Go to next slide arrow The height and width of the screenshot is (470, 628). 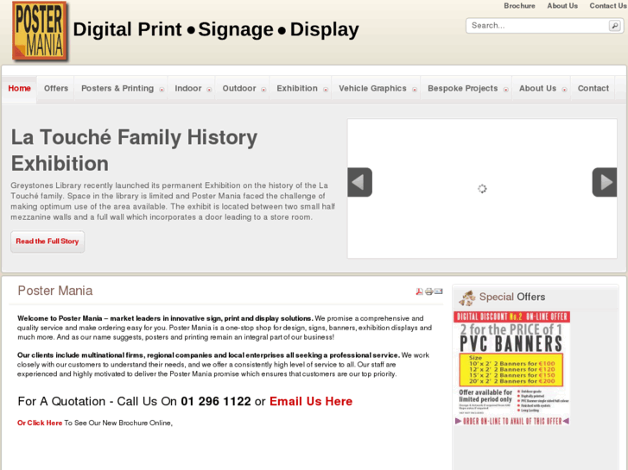(605, 182)
